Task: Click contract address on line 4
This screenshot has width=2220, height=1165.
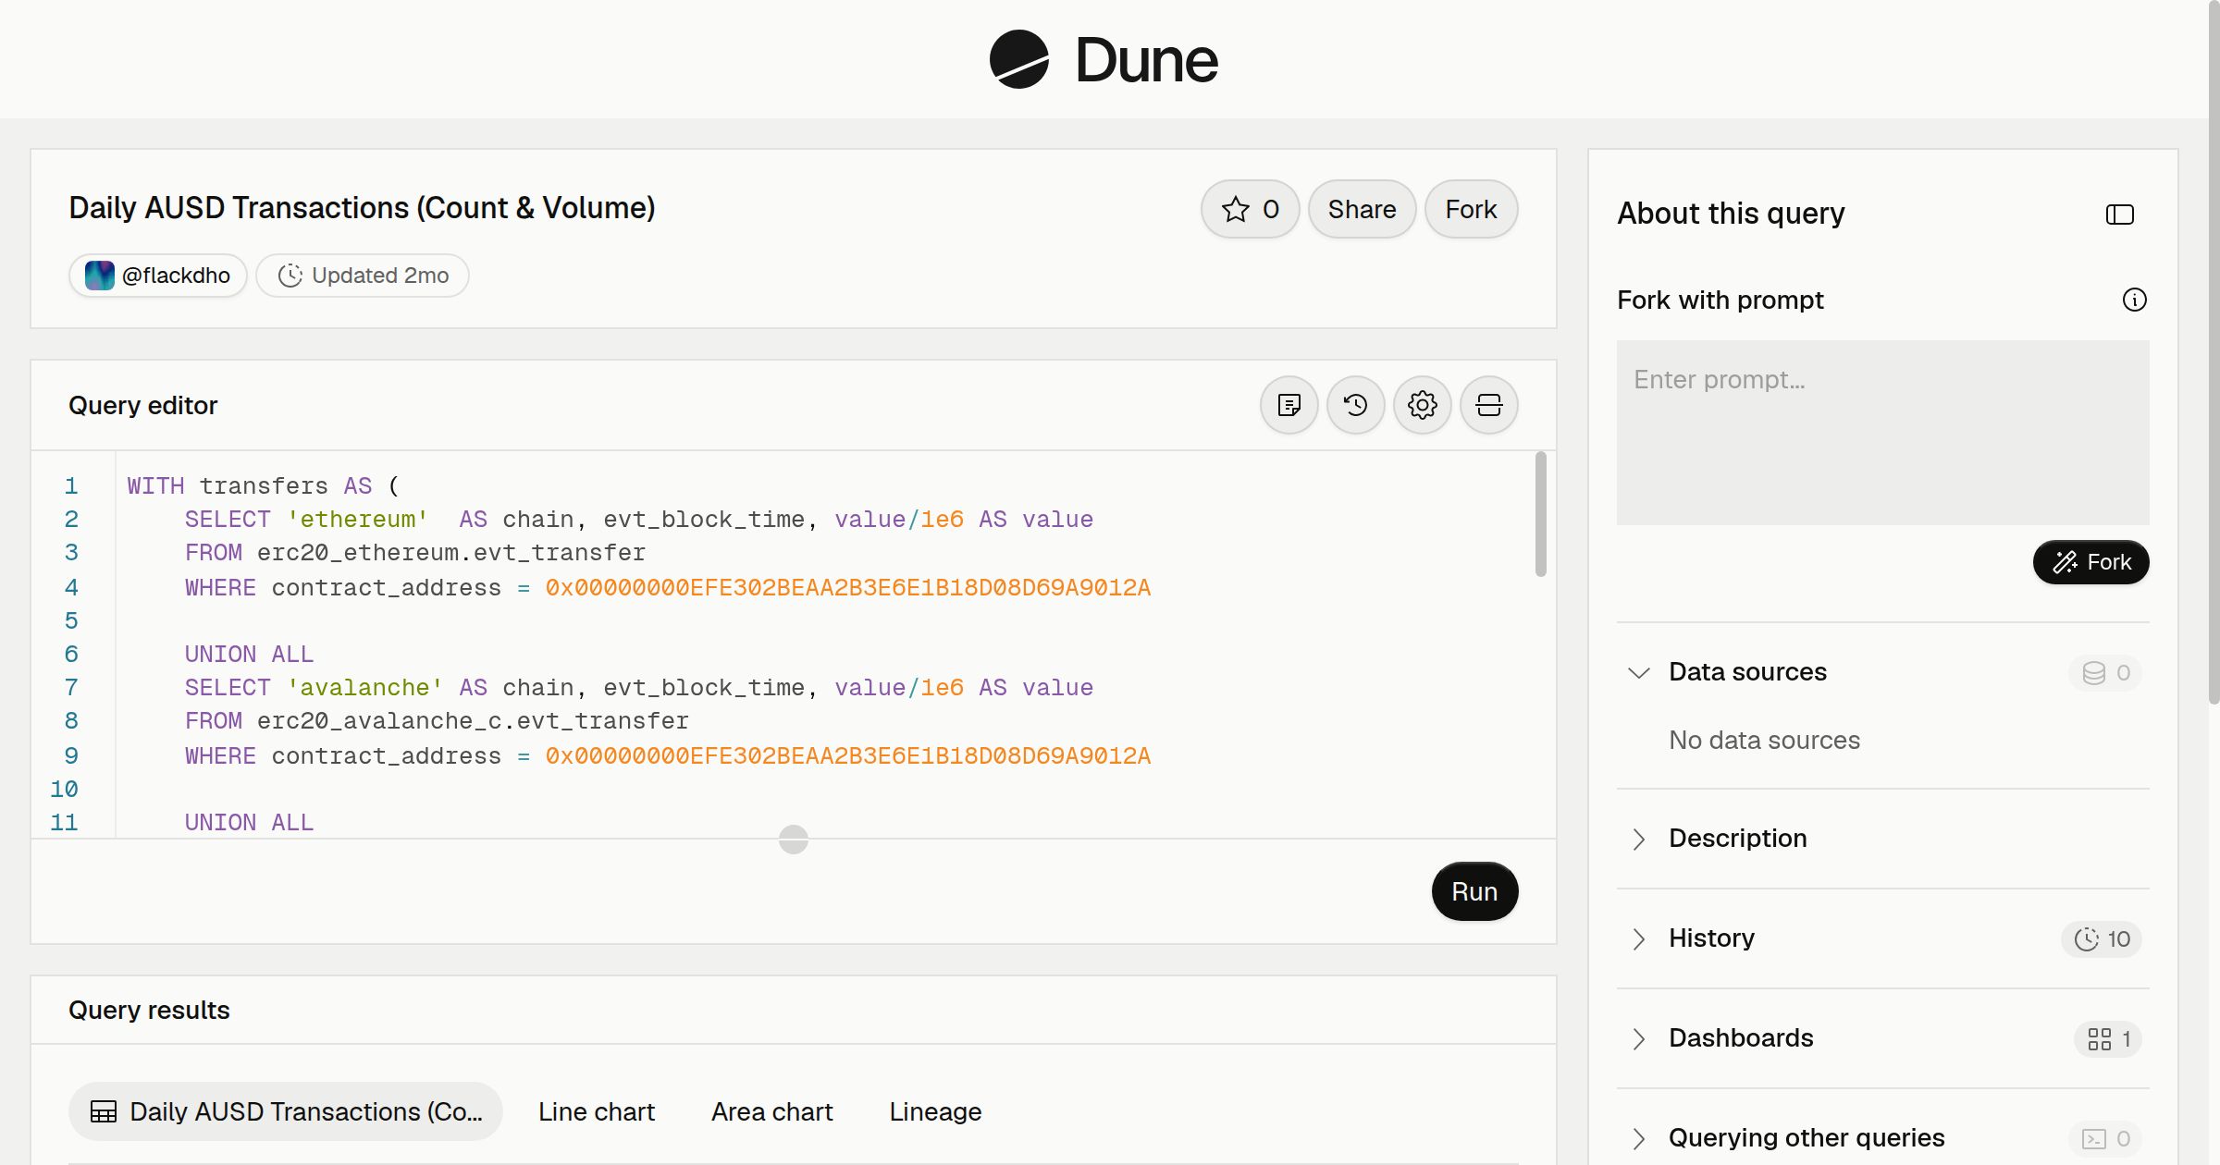Action: pyautogui.click(x=848, y=588)
